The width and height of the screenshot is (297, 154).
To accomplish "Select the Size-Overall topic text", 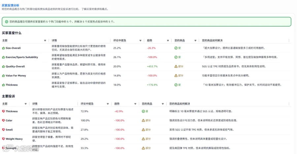I will click(13, 48).
